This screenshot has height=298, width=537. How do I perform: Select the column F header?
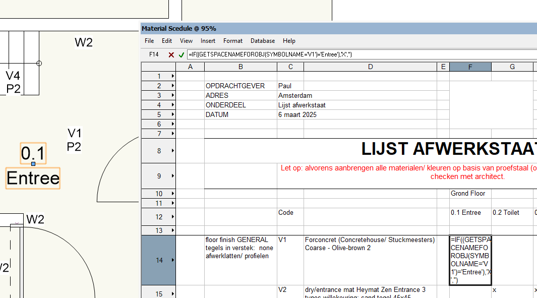[x=470, y=67]
